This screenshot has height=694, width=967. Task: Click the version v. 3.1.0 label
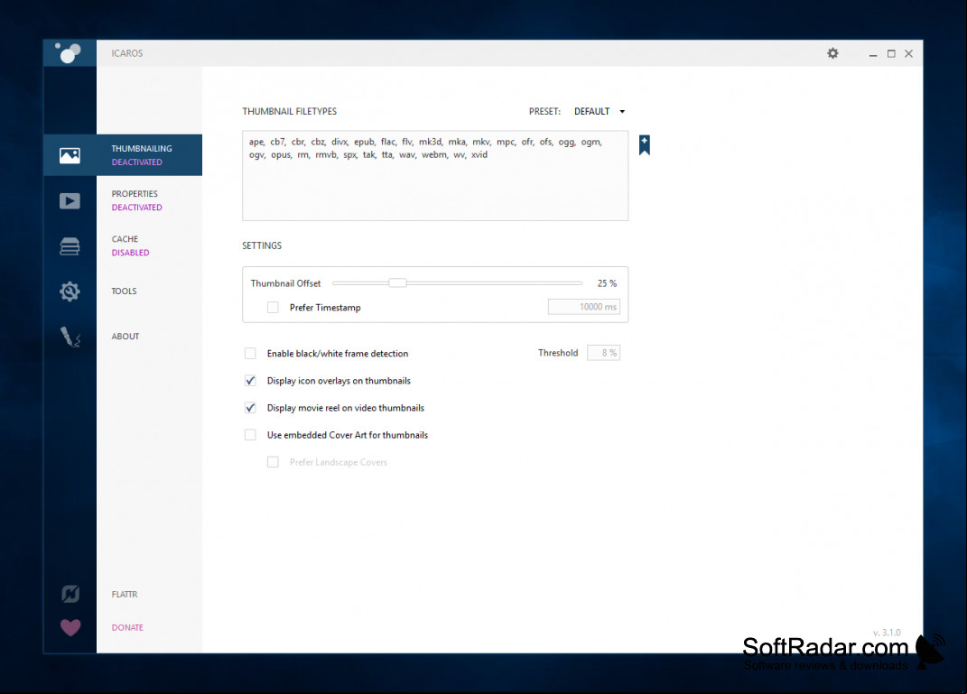[x=887, y=633]
